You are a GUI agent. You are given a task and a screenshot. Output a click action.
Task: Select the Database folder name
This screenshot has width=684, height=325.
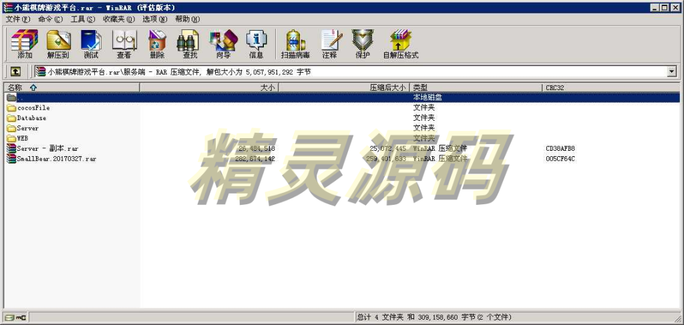pyautogui.click(x=31, y=118)
